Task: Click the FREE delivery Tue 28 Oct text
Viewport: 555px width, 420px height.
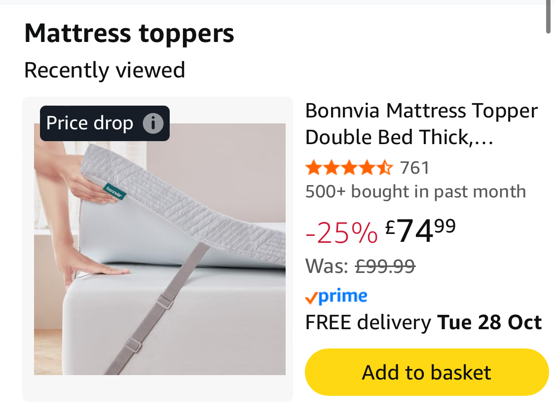Action: point(423,323)
